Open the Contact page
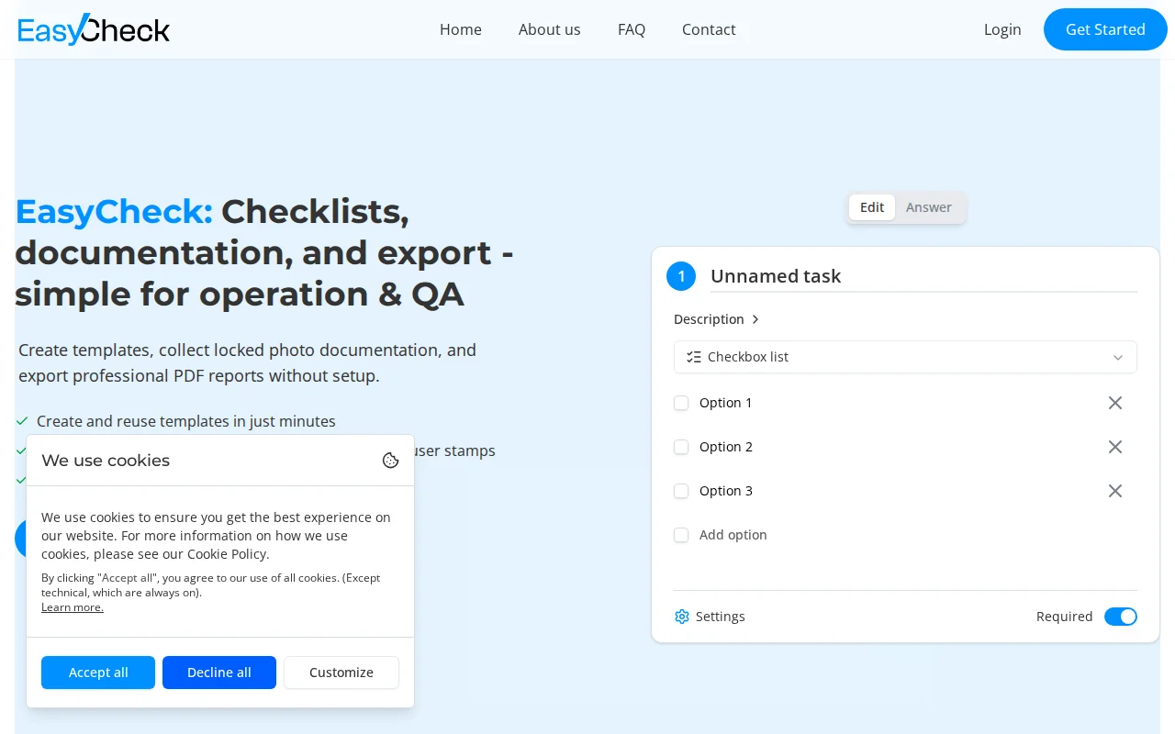 tap(709, 29)
